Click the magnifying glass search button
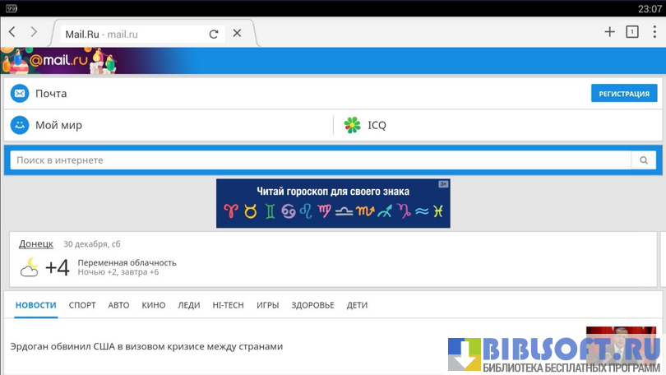 644,160
